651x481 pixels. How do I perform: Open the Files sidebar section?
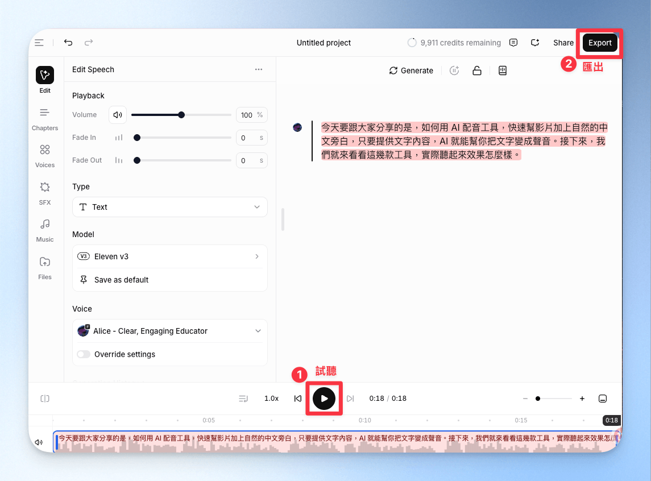[x=45, y=268]
